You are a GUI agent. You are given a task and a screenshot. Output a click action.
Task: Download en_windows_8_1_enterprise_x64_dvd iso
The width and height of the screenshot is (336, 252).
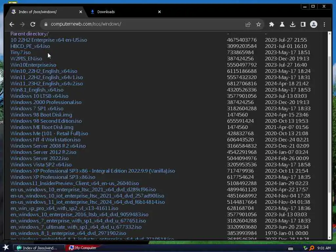(x=68, y=233)
